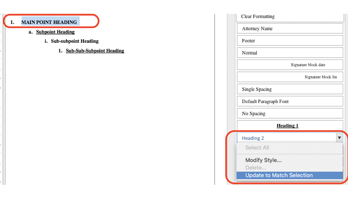Choose Update to Match Selection
Viewport: 348px width, 201px height.
pos(279,175)
